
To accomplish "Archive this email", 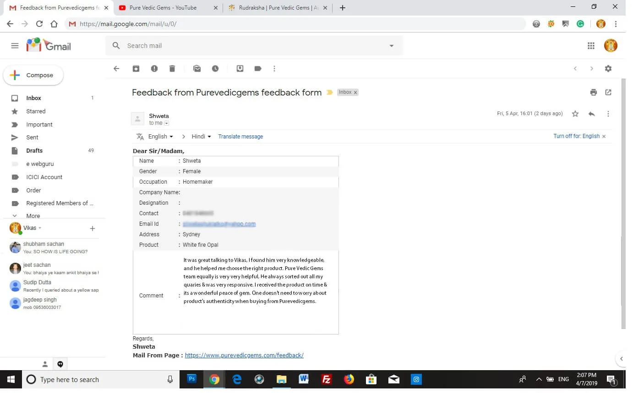I will pyautogui.click(x=136, y=69).
